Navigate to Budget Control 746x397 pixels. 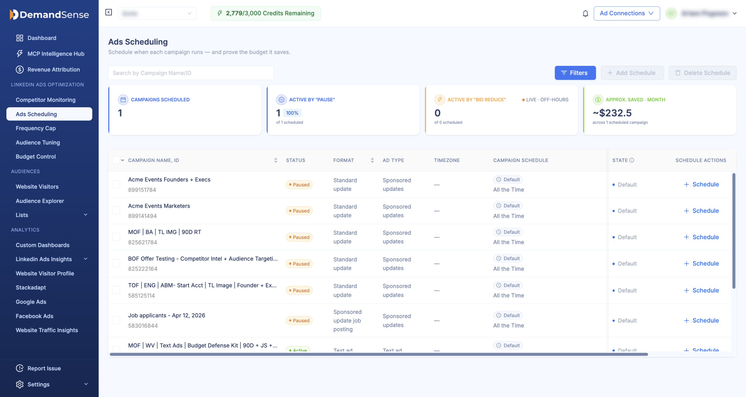36,156
